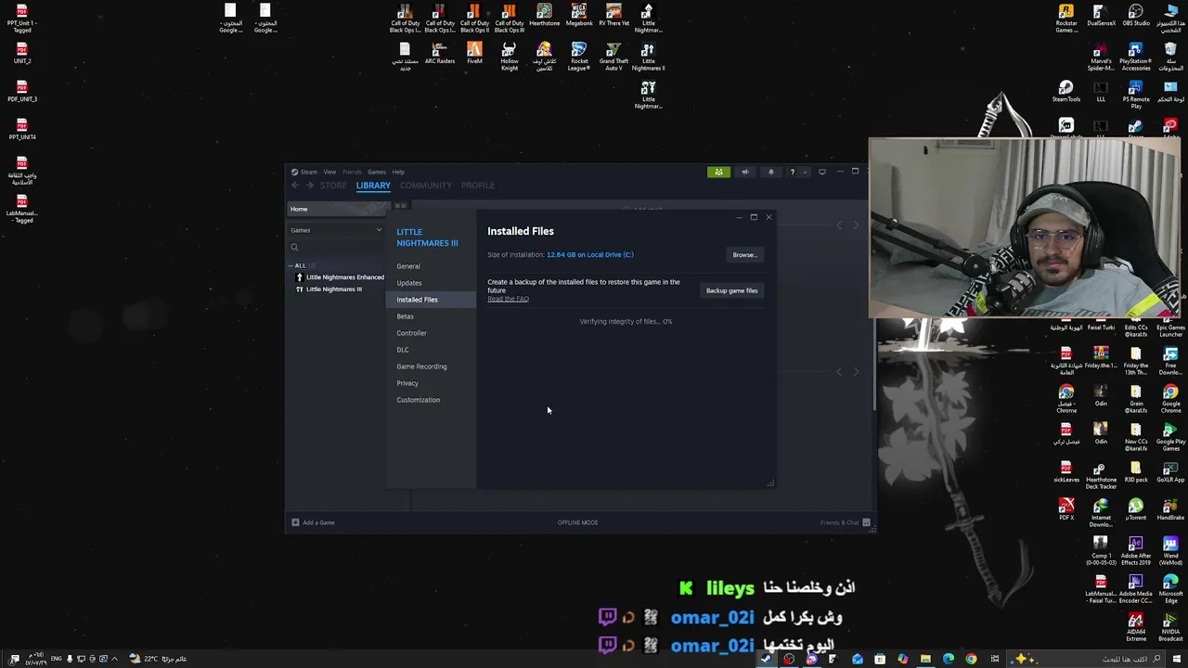Open Steam announcements megaphone icon
Viewport: 1188px width, 668px height.
(744, 172)
